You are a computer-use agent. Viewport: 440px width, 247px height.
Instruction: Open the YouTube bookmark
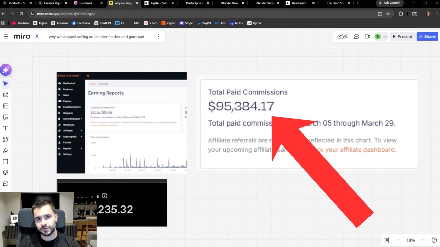[21, 23]
